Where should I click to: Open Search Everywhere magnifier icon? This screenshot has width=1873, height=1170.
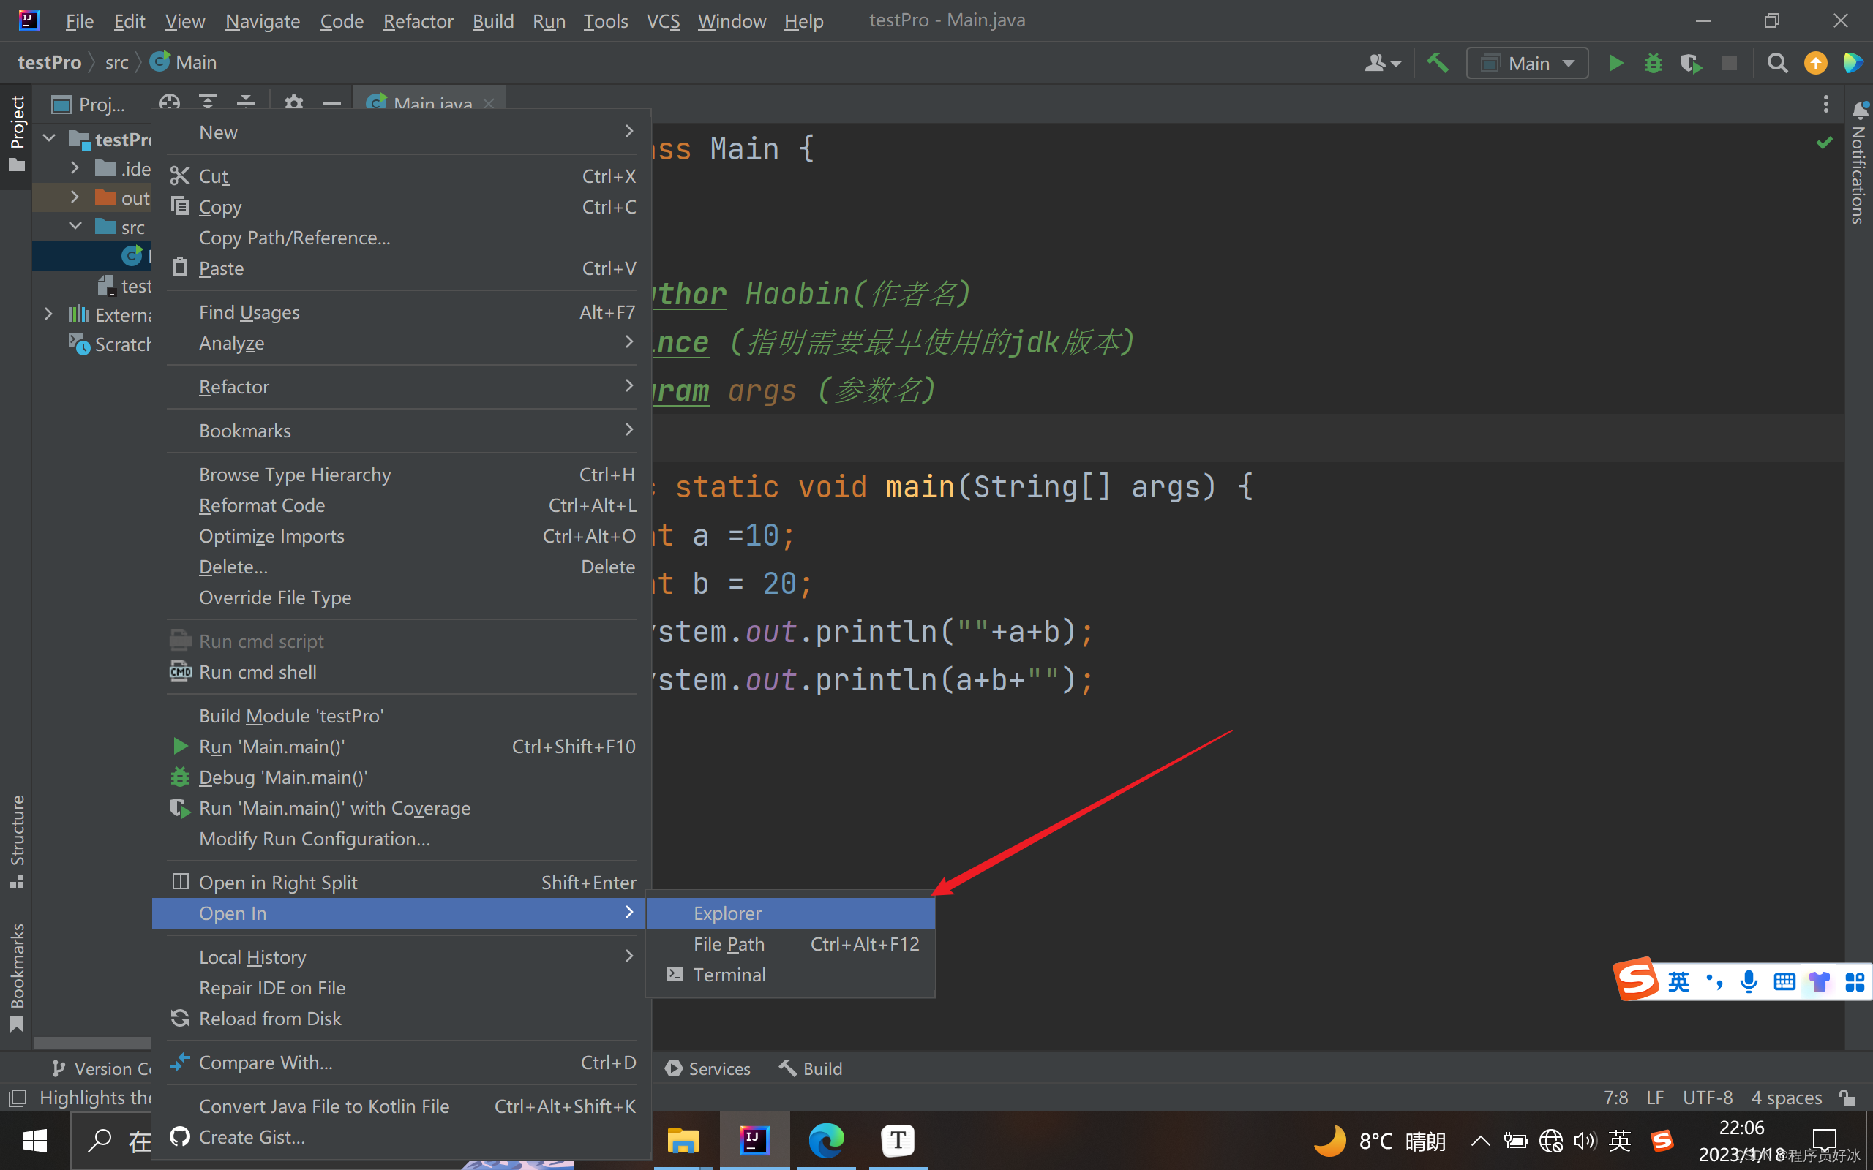point(1777,63)
